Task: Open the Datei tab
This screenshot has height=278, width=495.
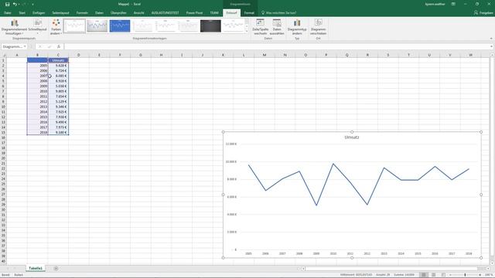Action: pyautogui.click(x=8, y=13)
